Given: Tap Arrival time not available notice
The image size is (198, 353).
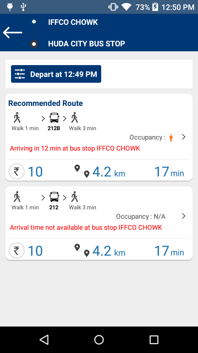Looking at the screenshot, I should [x=86, y=228].
